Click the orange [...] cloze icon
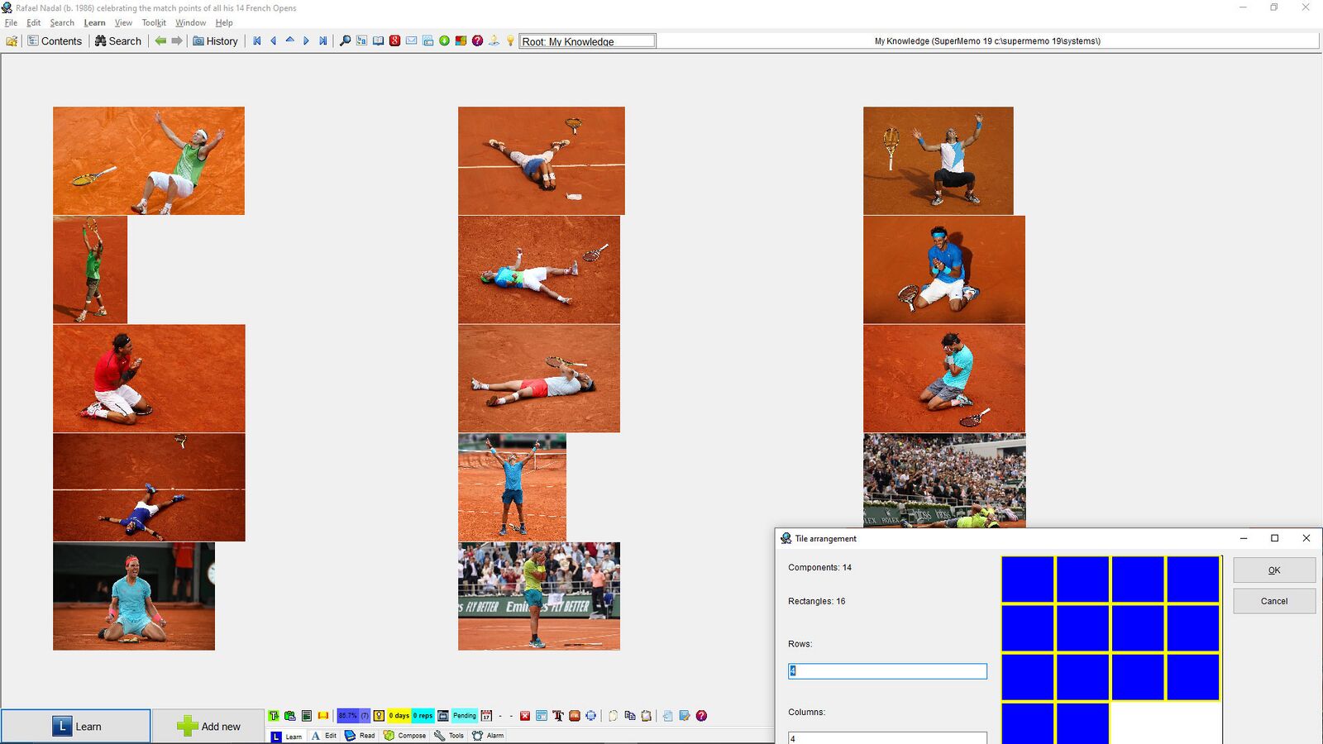This screenshot has height=744, width=1323. 323,716
